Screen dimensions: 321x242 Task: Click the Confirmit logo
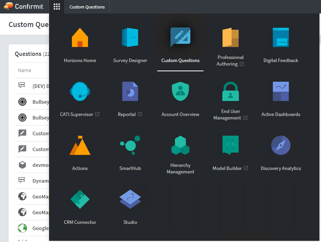[x=24, y=6]
